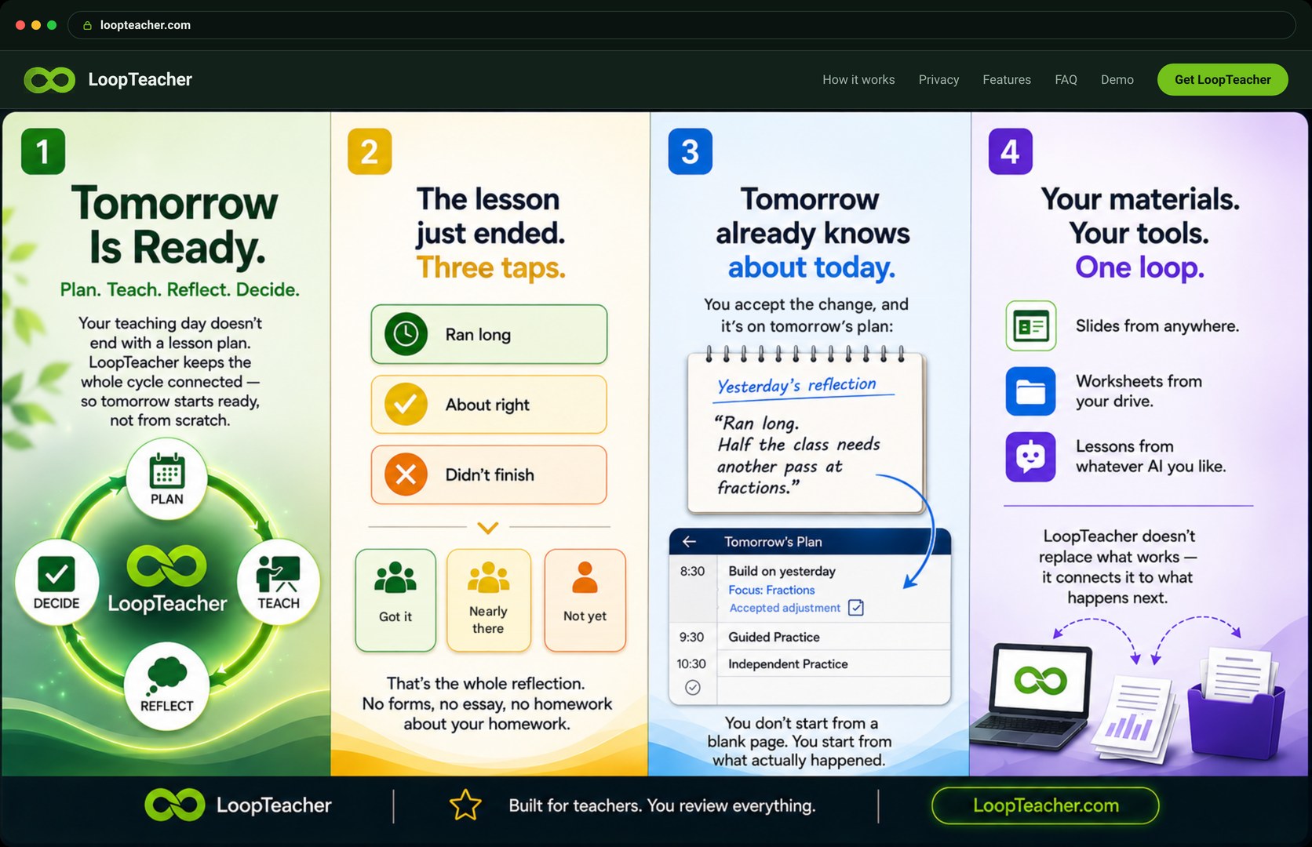Screen dimensions: 1312x847
Task: Click the chart documents illustration
Action: (x=1136, y=718)
